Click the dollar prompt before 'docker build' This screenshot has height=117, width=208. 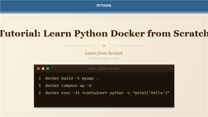40,78
